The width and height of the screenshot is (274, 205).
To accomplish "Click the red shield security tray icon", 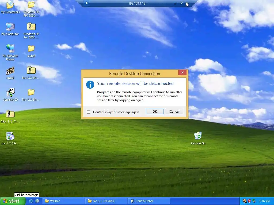I will tap(249, 201).
